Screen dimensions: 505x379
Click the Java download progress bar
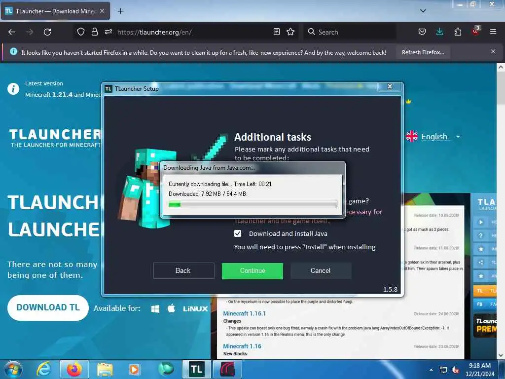pyautogui.click(x=253, y=204)
